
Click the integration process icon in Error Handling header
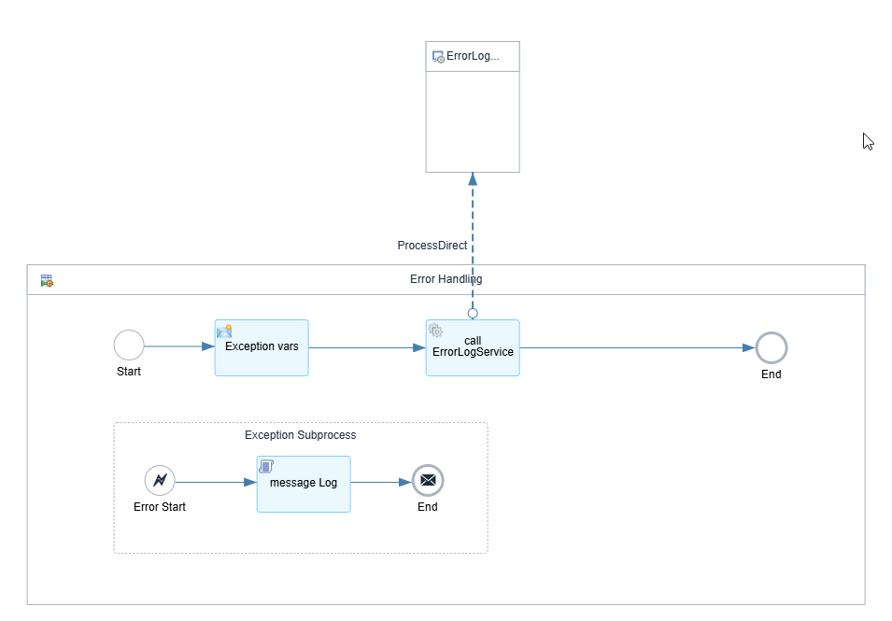(x=47, y=280)
